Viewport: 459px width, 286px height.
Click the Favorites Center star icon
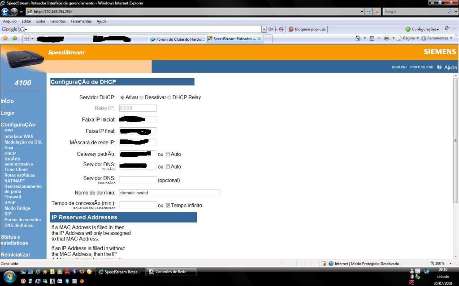[x=5, y=38]
